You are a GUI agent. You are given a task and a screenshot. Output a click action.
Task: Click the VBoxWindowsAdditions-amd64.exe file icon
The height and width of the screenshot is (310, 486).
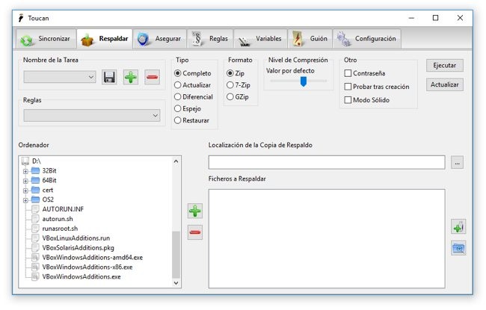coord(35,258)
